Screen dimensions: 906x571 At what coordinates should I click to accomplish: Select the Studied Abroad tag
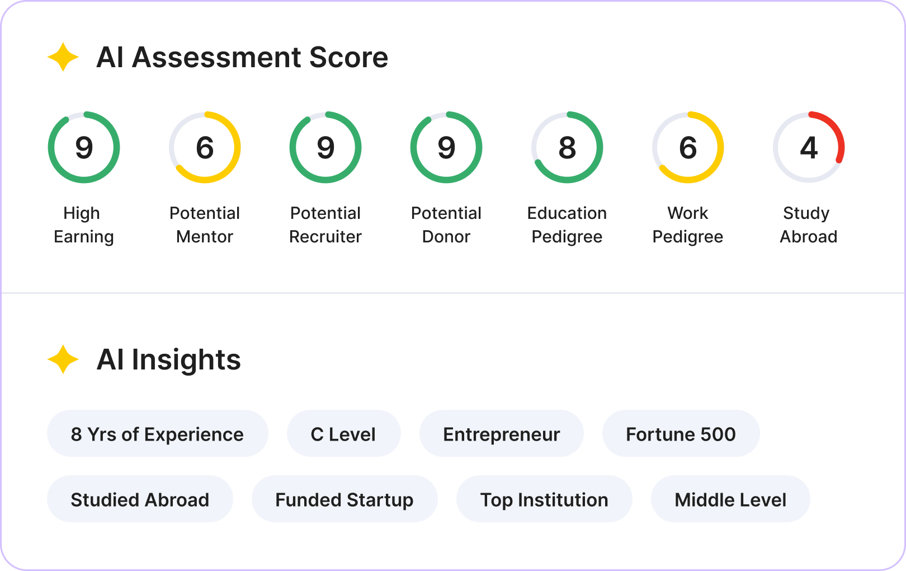coord(140,499)
